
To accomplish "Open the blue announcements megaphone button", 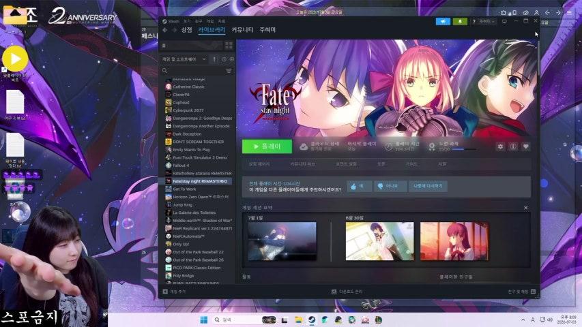I will click(x=443, y=22).
